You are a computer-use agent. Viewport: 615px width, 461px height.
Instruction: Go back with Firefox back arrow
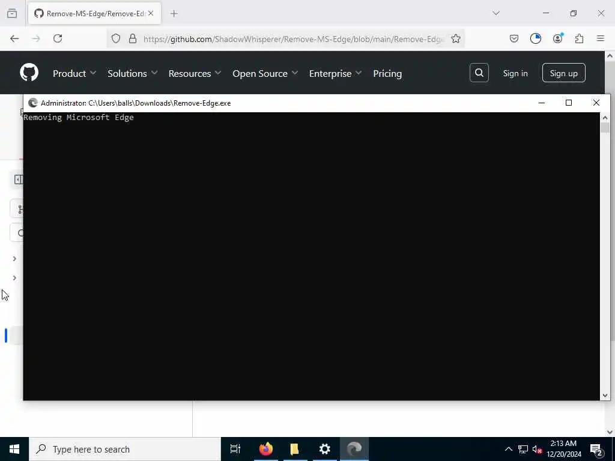click(x=14, y=38)
